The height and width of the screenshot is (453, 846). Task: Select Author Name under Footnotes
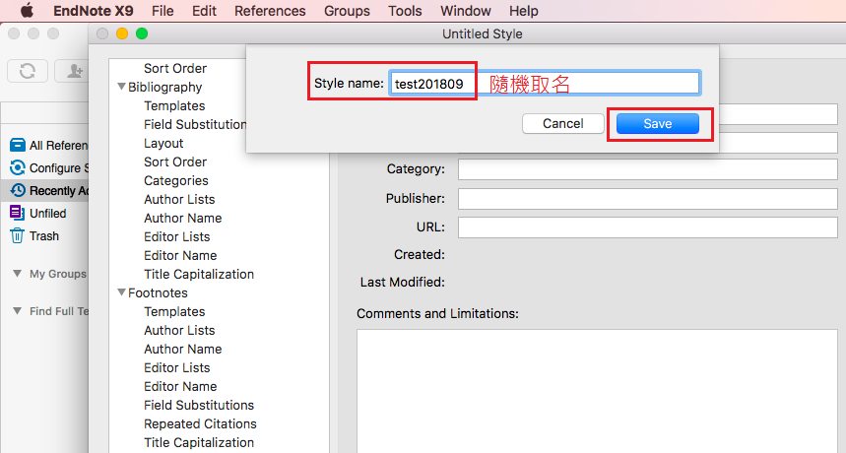click(183, 349)
